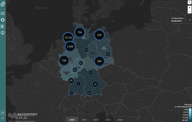Switch language to DE
192x122 pixels.
[x=3, y=113]
